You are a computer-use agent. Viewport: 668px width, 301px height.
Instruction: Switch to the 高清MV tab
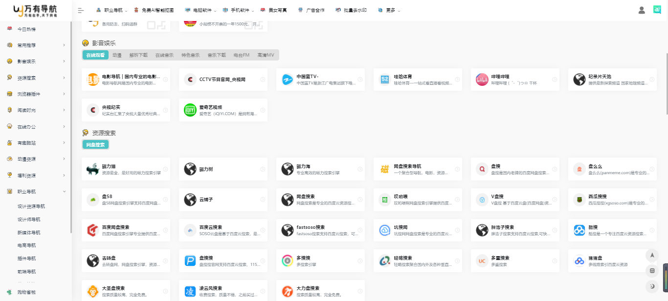pyautogui.click(x=266, y=55)
